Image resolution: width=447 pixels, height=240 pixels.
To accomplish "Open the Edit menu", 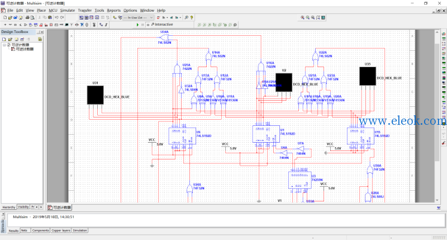I will 20,10.
